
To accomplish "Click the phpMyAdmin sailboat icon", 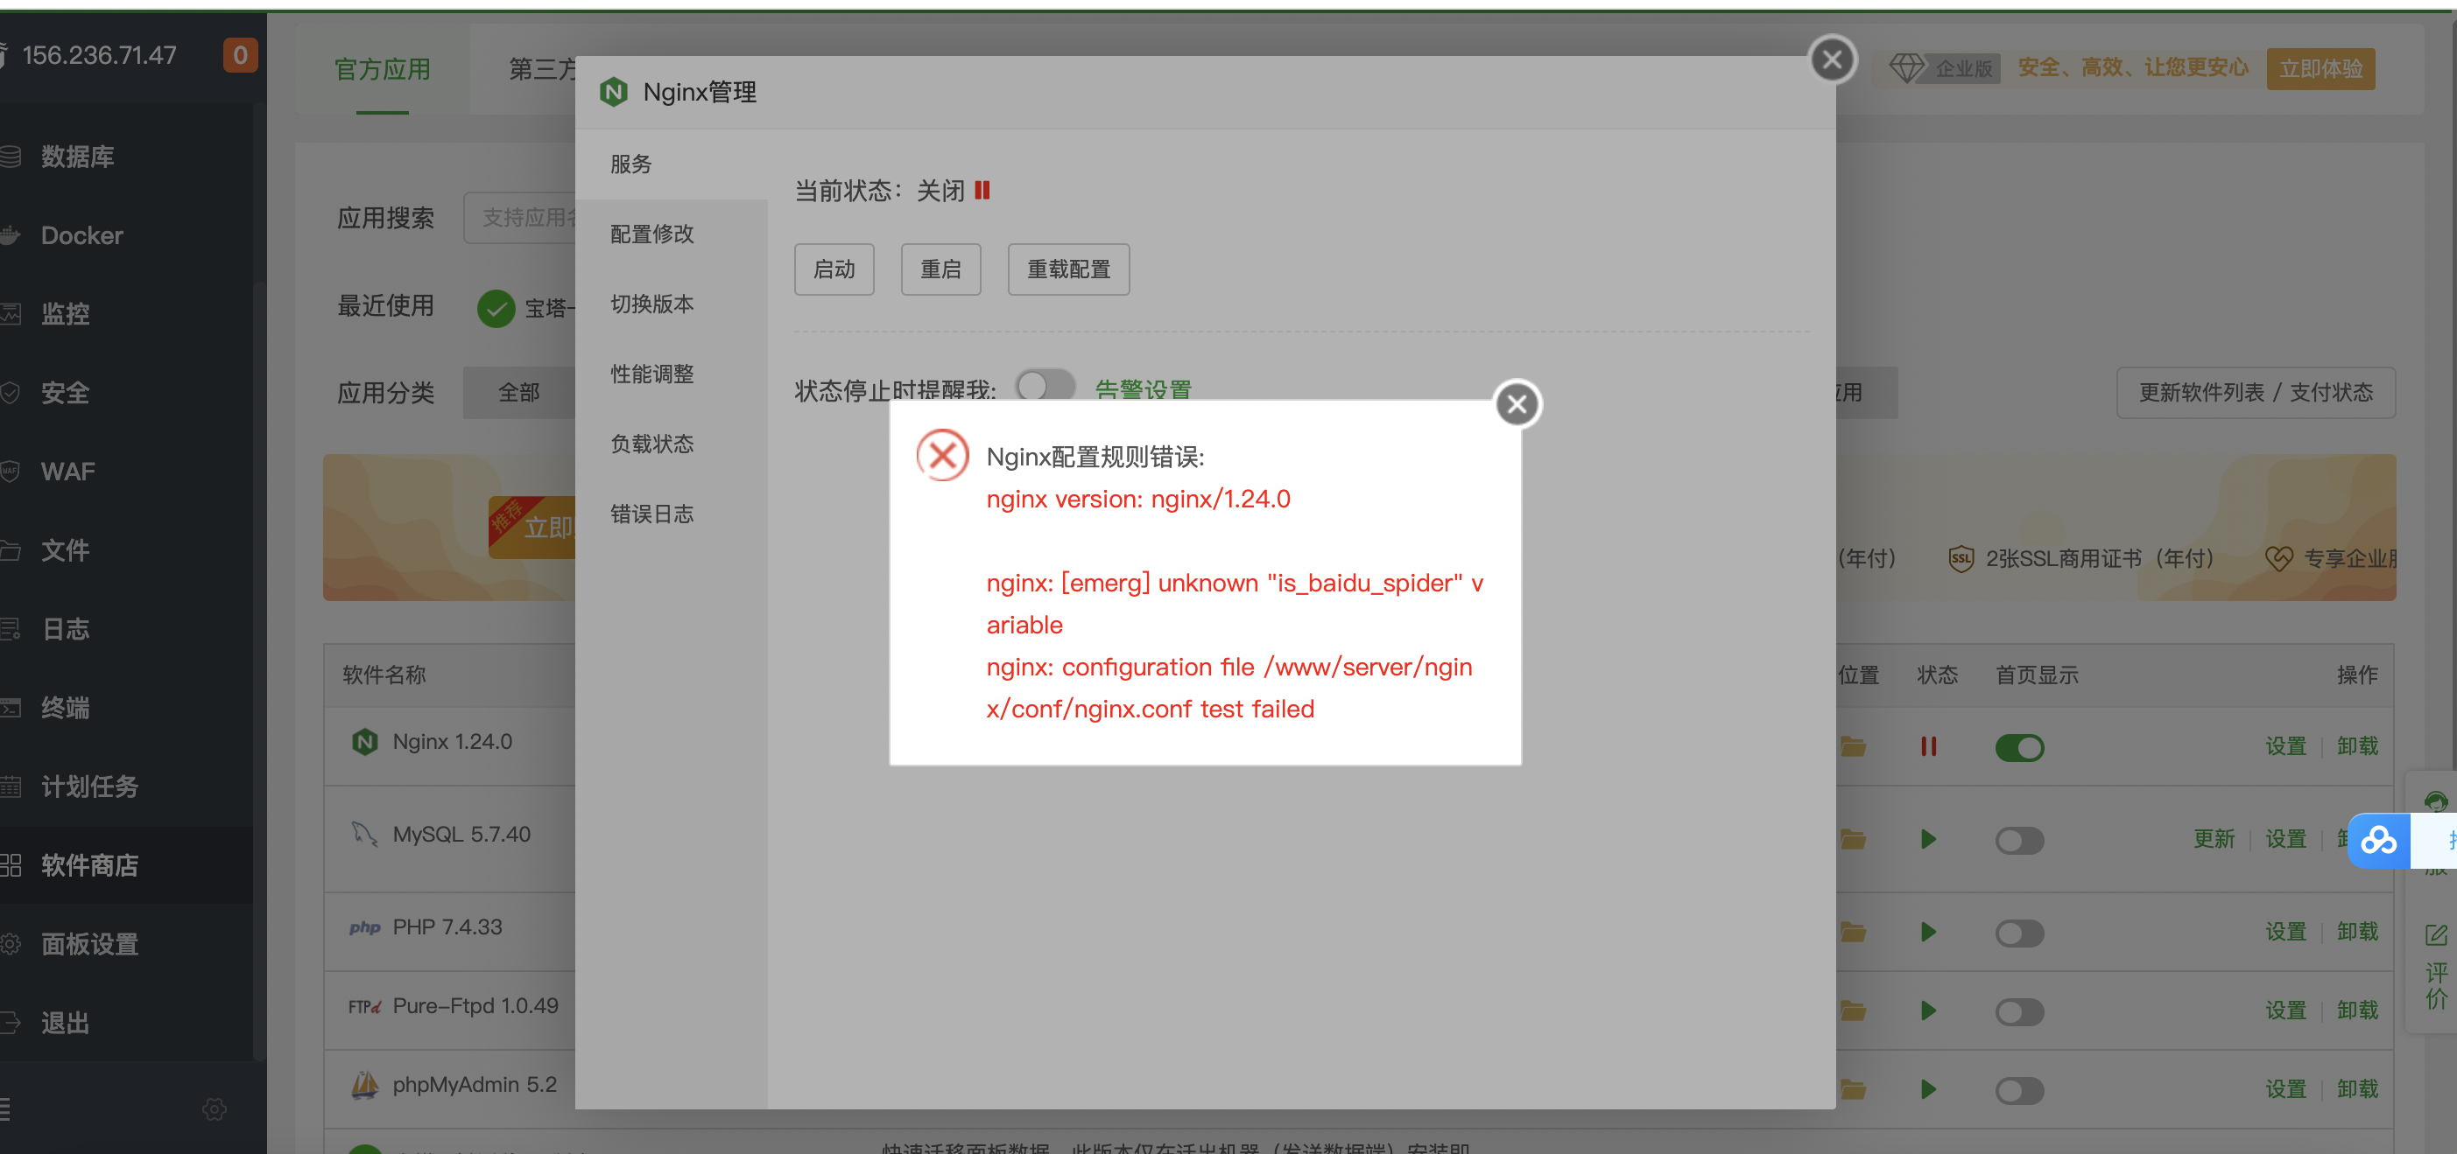I will coord(364,1086).
